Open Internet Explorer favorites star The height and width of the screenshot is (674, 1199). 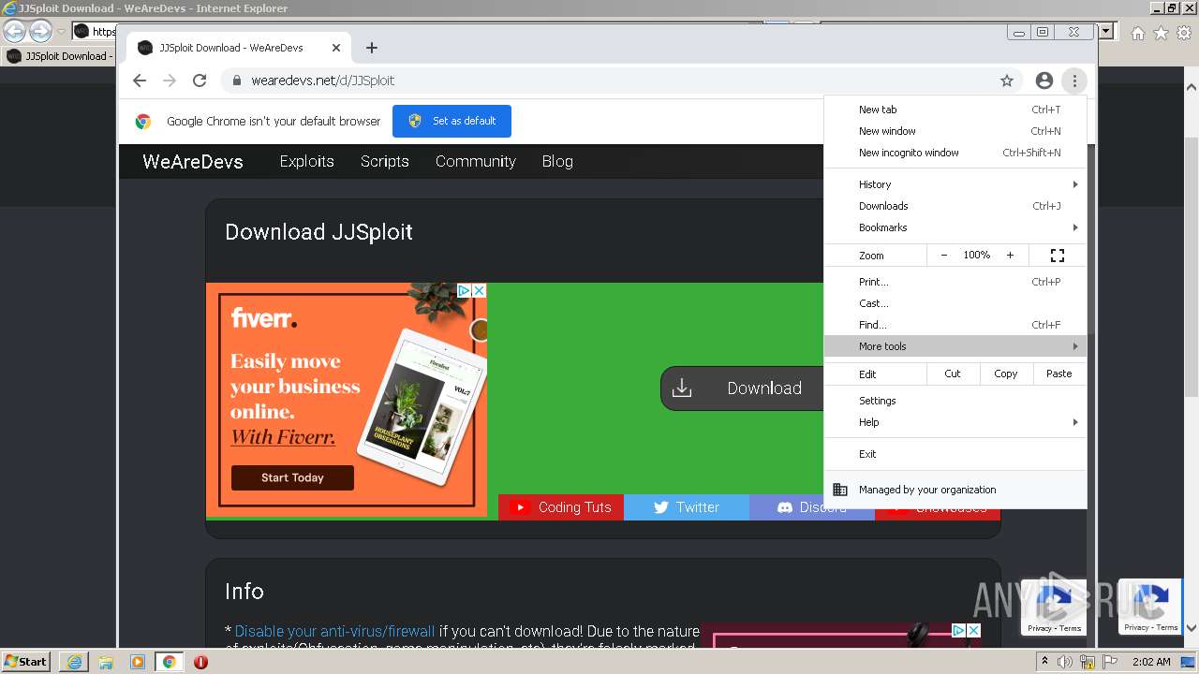pos(1161,33)
